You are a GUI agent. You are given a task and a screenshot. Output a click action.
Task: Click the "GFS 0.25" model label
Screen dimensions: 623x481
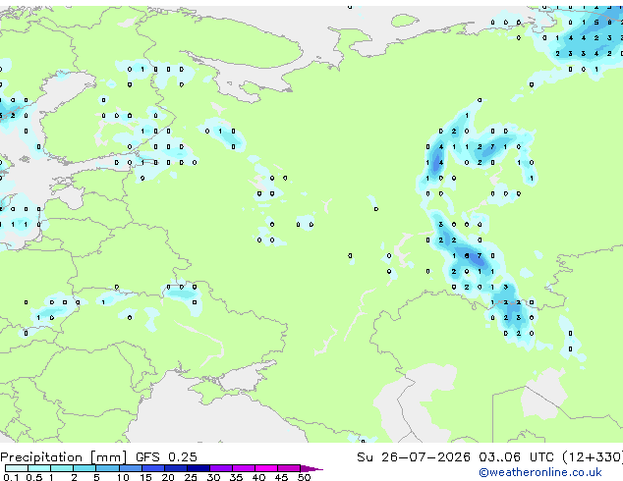[166, 457]
